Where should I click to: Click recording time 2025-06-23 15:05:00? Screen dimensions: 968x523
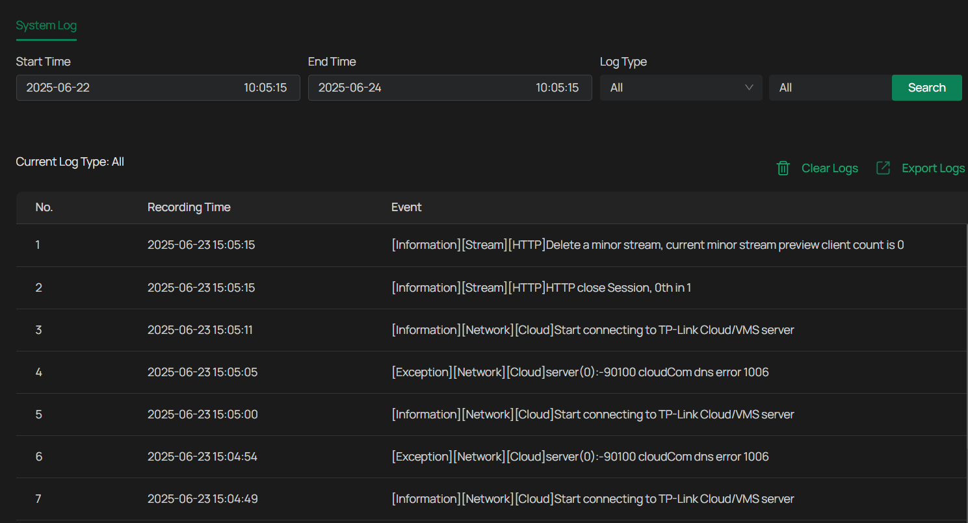point(203,415)
